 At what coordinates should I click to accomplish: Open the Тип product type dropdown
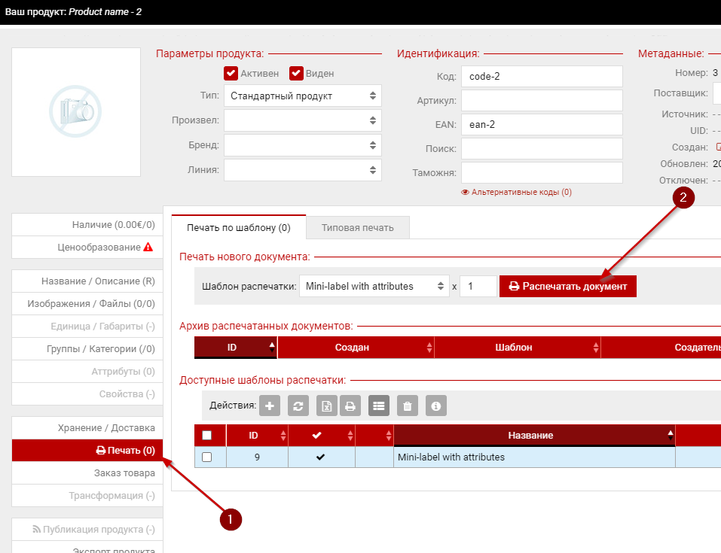click(302, 96)
